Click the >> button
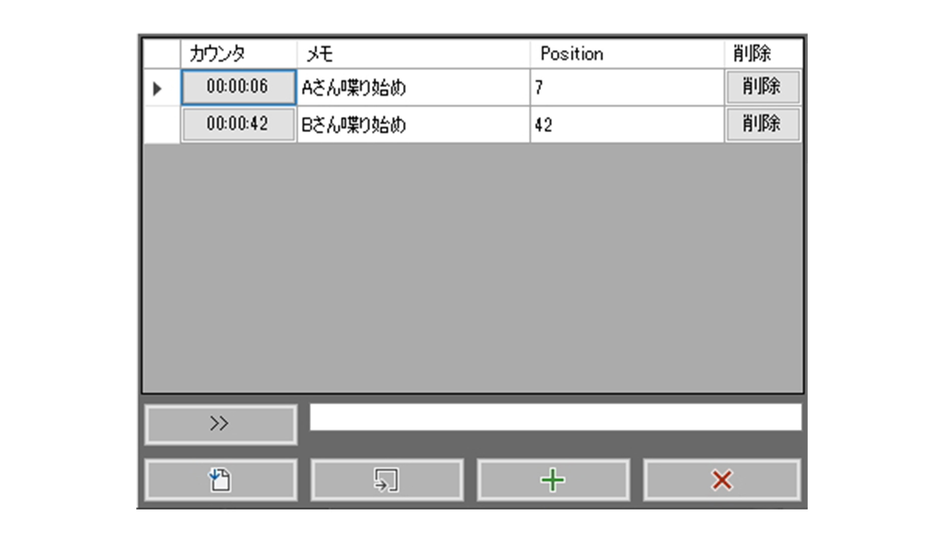The width and height of the screenshot is (944, 541). (x=220, y=424)
